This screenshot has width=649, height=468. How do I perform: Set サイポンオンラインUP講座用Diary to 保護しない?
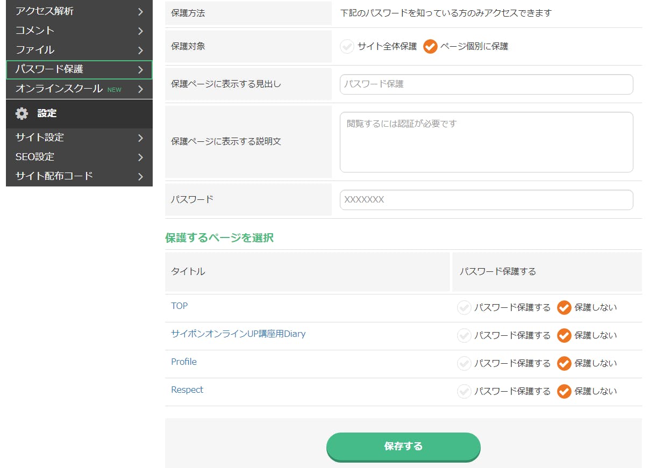pyautogui.click(x=564, y=336)
